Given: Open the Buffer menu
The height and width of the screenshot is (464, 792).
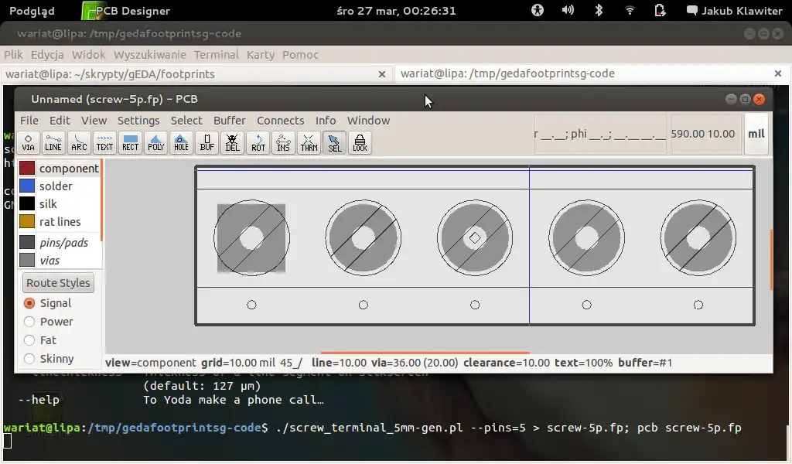Looking at the screenshot, I should [229, 121].
